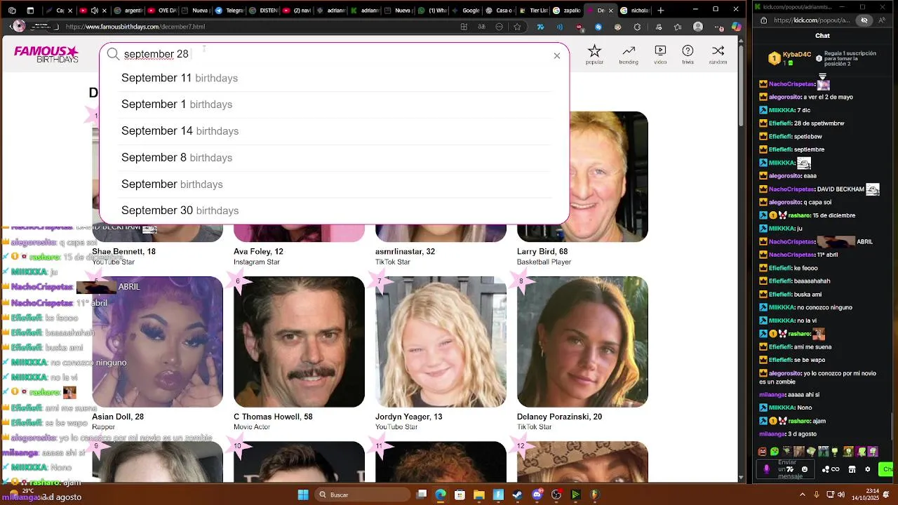Screen dimensions: 898x505
Task: Click the 'C Thomas Howell, 58' name
Action: point(273,417)
